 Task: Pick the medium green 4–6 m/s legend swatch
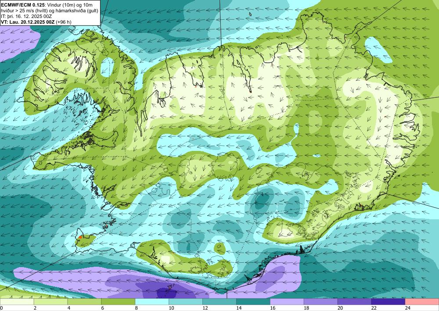point(84,302)
